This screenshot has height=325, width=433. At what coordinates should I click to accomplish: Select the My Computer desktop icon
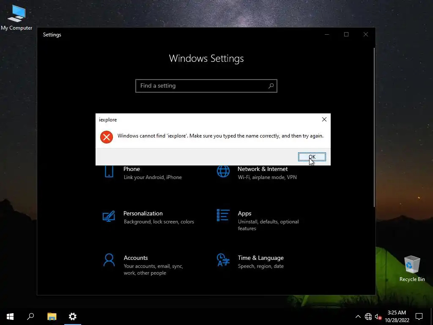16,17
